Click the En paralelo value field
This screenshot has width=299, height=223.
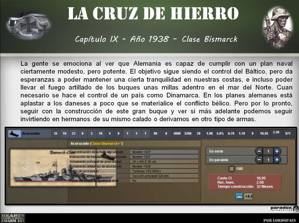[268, 160]
